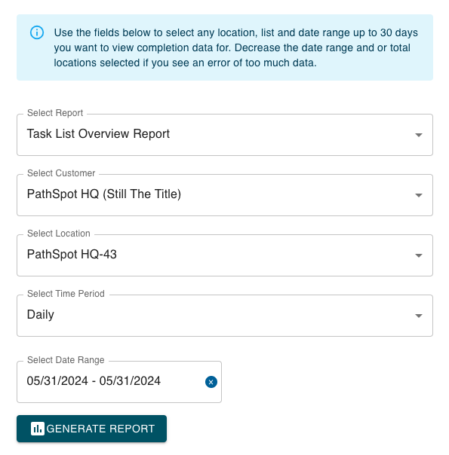Screen dimensions: 449x455
Task: Click the info banner instruction text
Action: 235,47
